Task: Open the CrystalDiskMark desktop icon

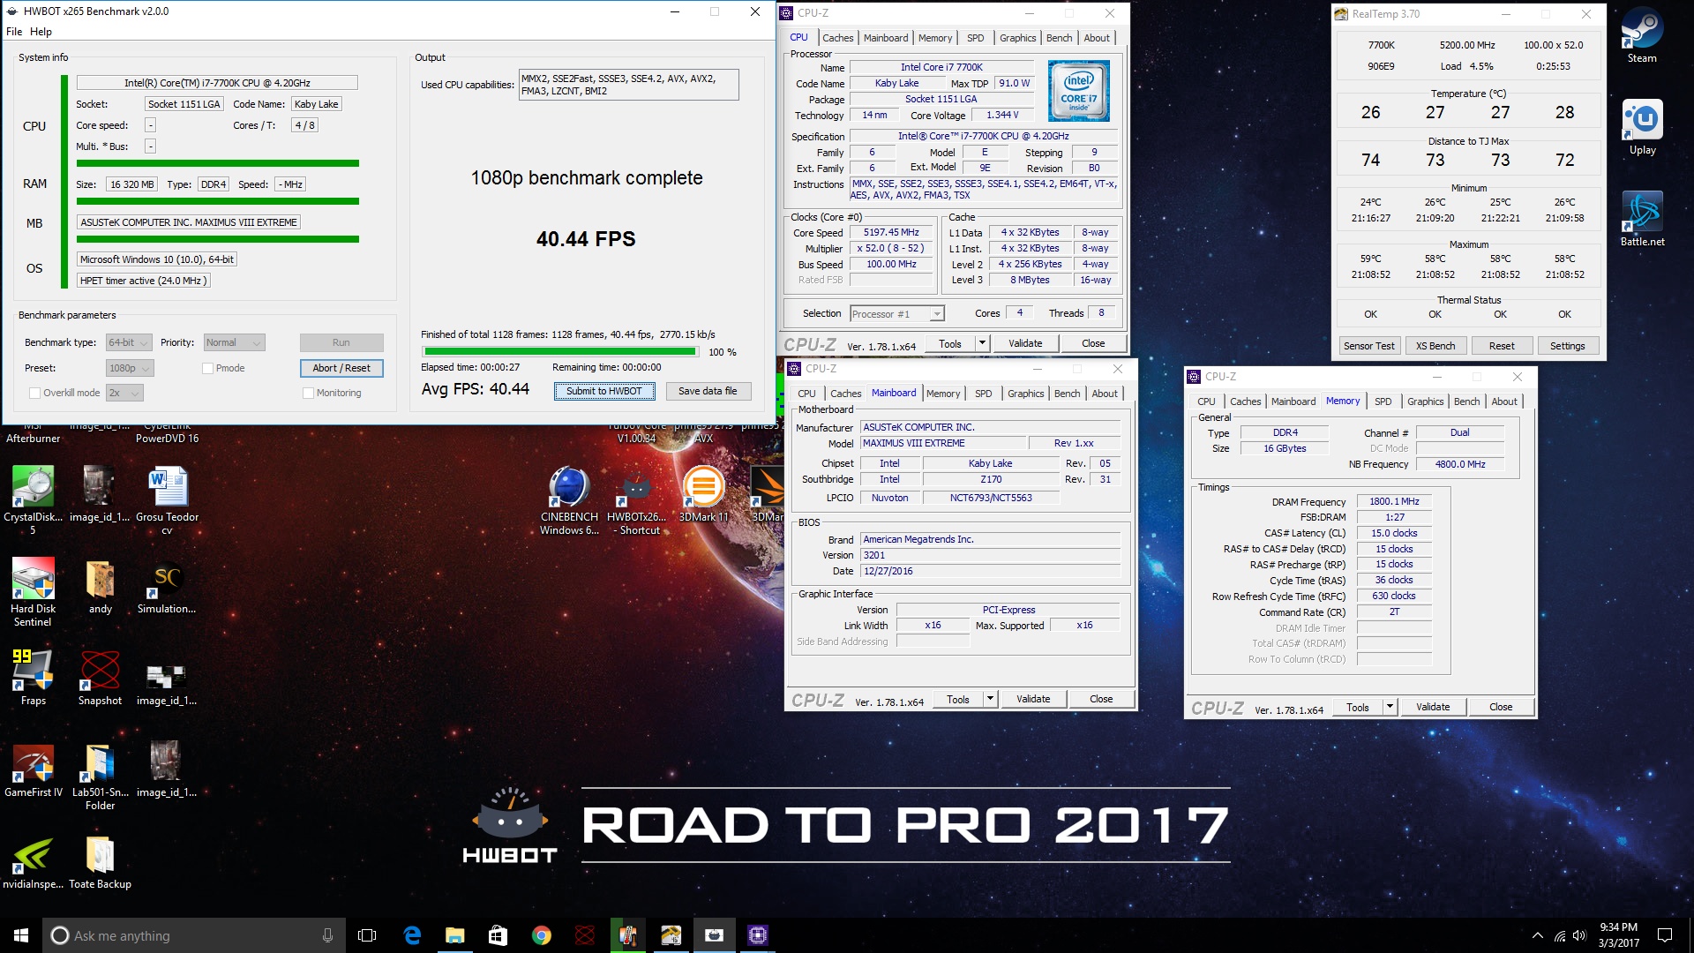Action: click(x=33, y=499)
